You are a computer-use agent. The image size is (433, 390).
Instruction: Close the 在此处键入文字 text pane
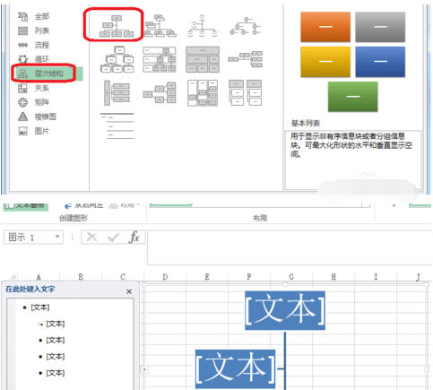click(129, 291)
